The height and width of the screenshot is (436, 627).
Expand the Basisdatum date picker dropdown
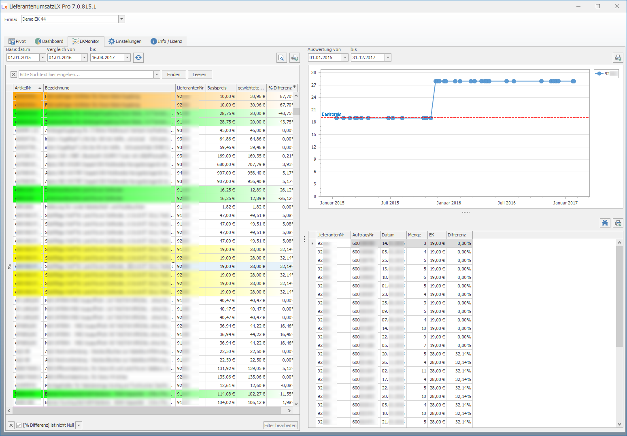tap(43, 57)
